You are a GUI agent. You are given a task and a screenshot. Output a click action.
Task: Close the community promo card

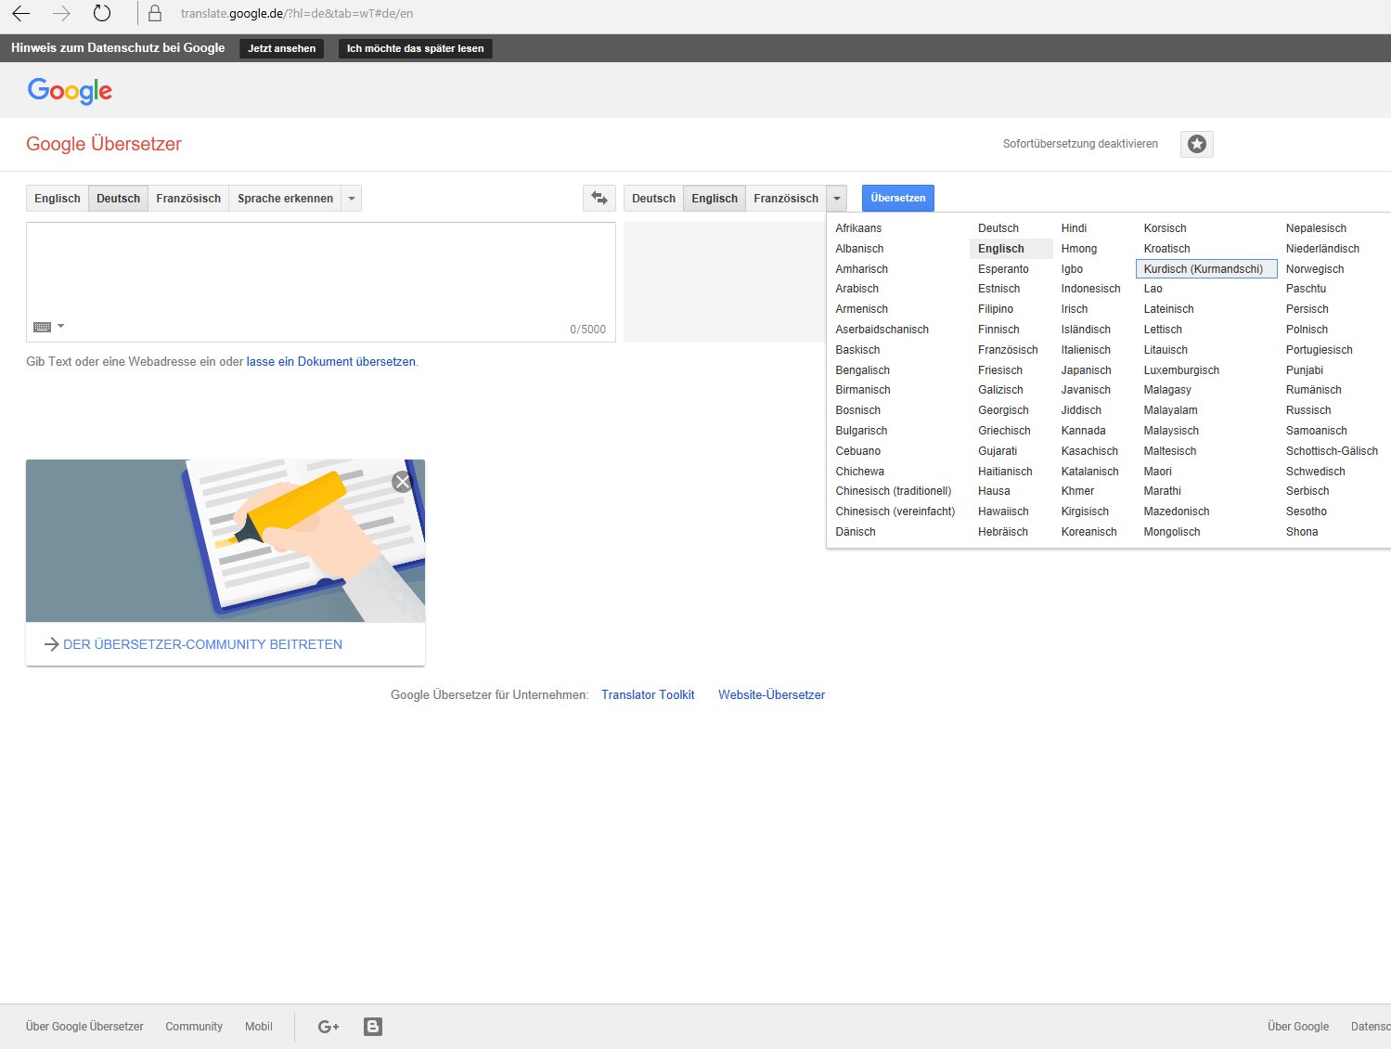click(x=402, y=482)
